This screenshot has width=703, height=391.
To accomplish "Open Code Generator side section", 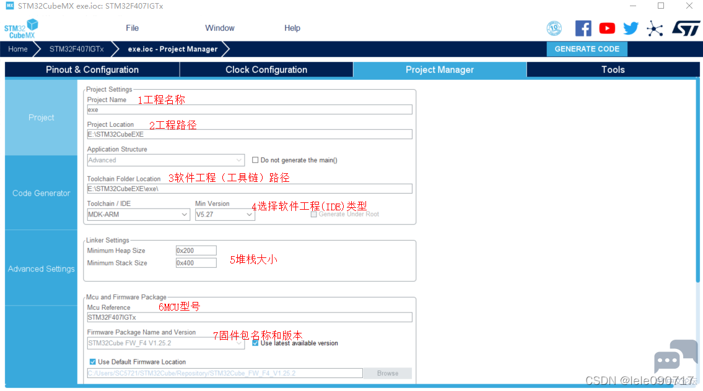I will coord(41,193).
